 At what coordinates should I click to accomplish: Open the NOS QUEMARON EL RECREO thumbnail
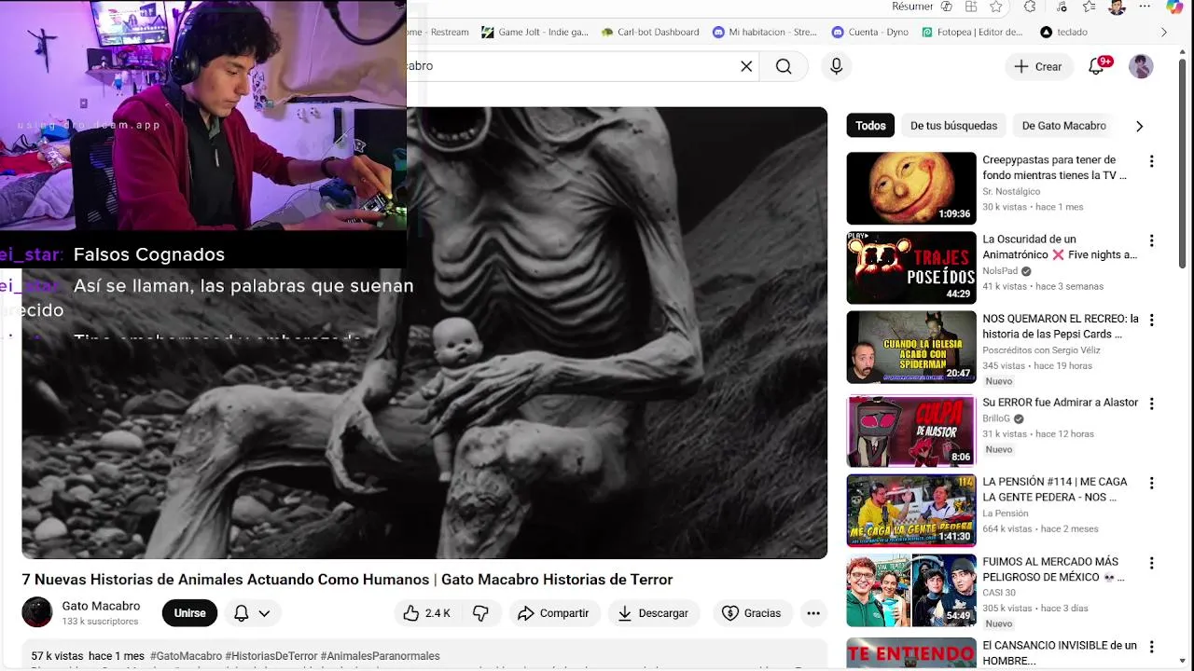tap(911, 348)
